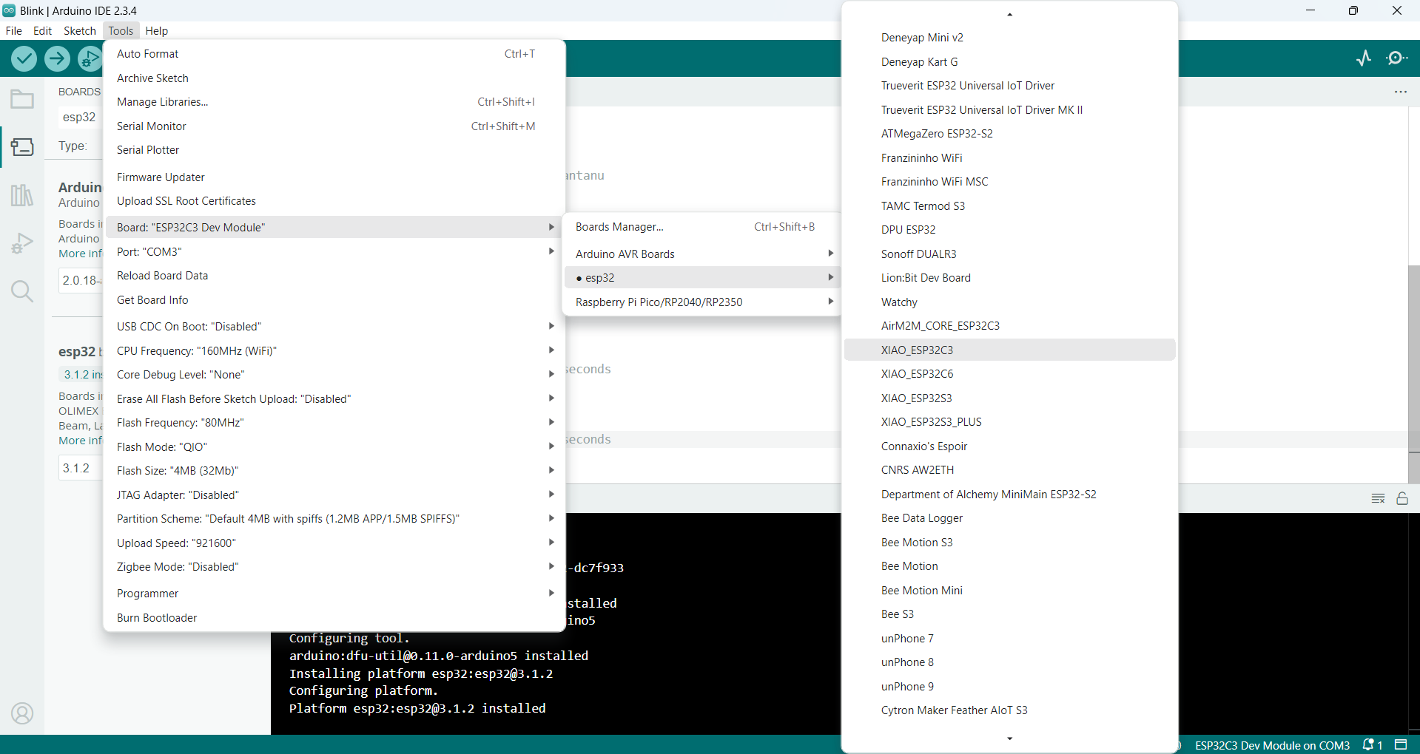Viewport: 1420px width, 754px height.
Task: Open the Library Manager sidebar icon
Action: coord(22,195)
